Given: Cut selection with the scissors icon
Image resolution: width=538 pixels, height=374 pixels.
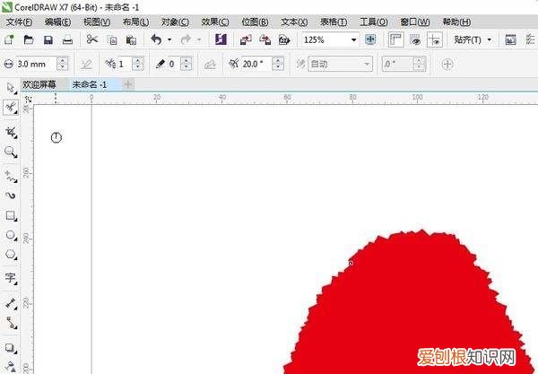Looking at the screenshot, I should pyautogui.click(x=92, y=39).
